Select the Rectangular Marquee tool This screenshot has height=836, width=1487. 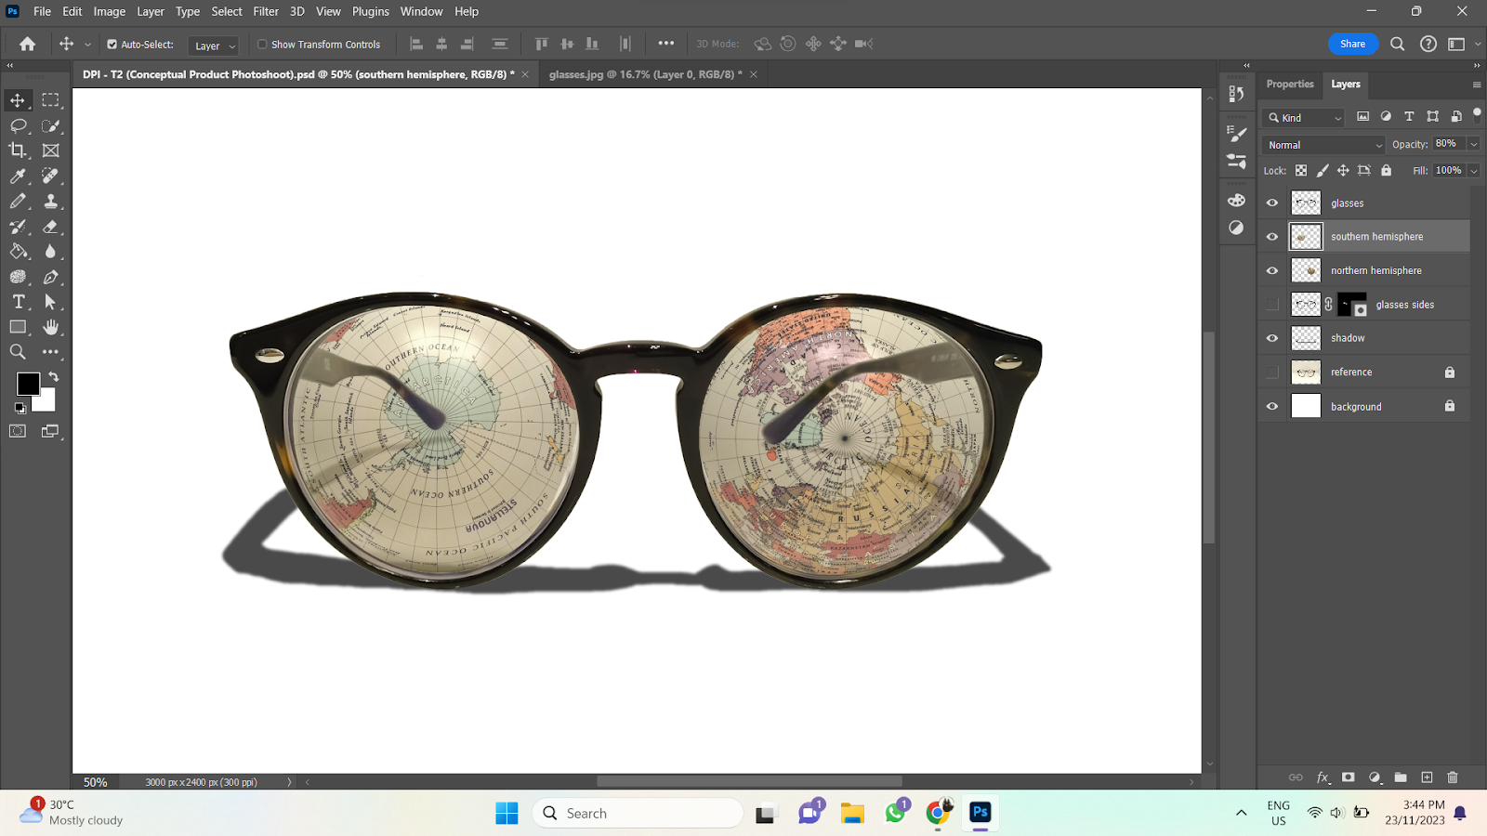[x=50, y=100]
